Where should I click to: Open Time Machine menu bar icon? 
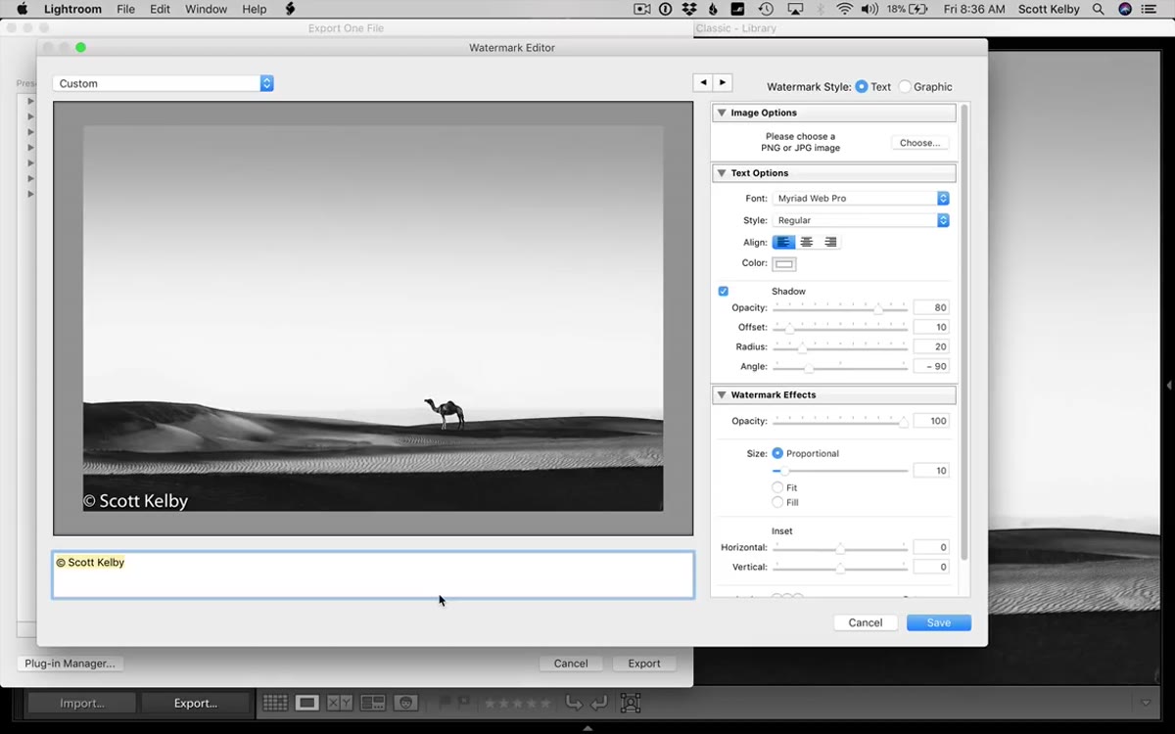[766, 9]
